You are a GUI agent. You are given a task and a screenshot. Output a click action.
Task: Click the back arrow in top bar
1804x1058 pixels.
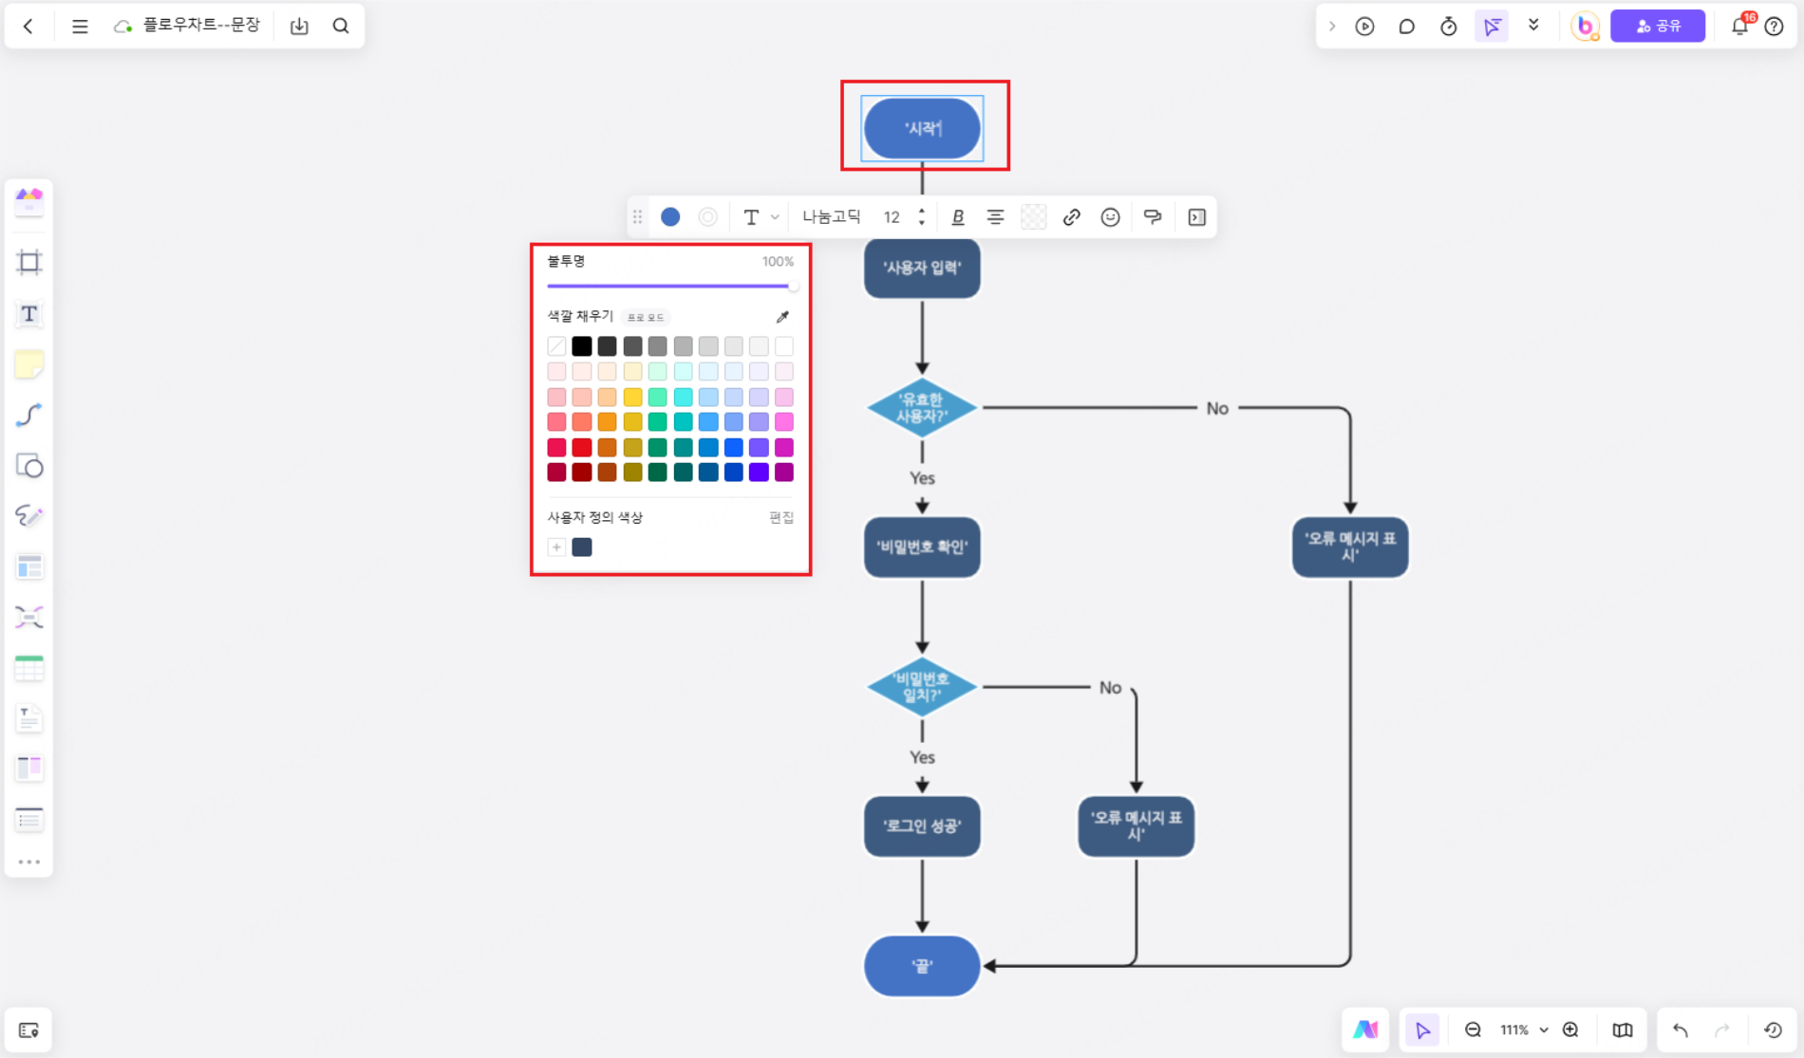(x=28, y=27)
